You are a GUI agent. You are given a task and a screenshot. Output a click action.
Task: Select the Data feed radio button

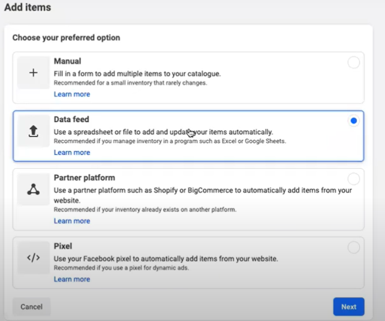click(x=354, y=120)
